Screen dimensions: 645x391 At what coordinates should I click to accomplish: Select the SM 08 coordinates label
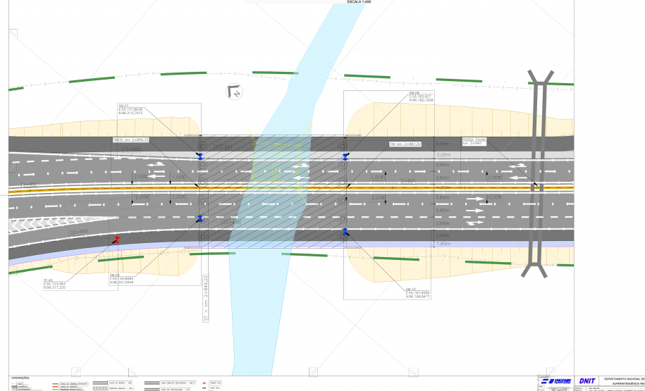coord(421,97)
